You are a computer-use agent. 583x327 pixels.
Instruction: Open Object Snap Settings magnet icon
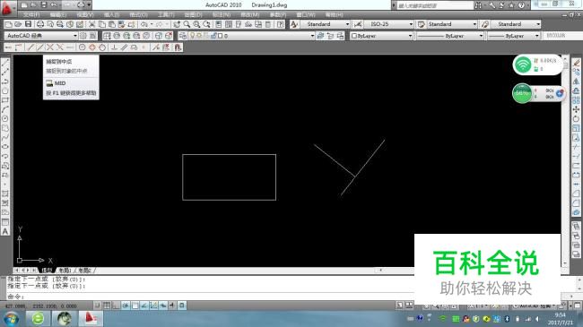point(178,47)
